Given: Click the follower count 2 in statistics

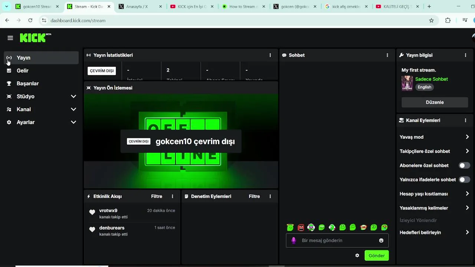Looking at the screenshot, I should 168,70.
